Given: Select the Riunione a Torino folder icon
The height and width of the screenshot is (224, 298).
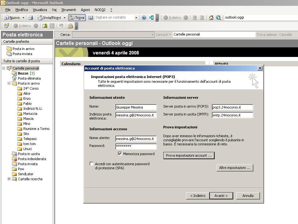Looking at the screenshot, I should click(x=19, y=129).
